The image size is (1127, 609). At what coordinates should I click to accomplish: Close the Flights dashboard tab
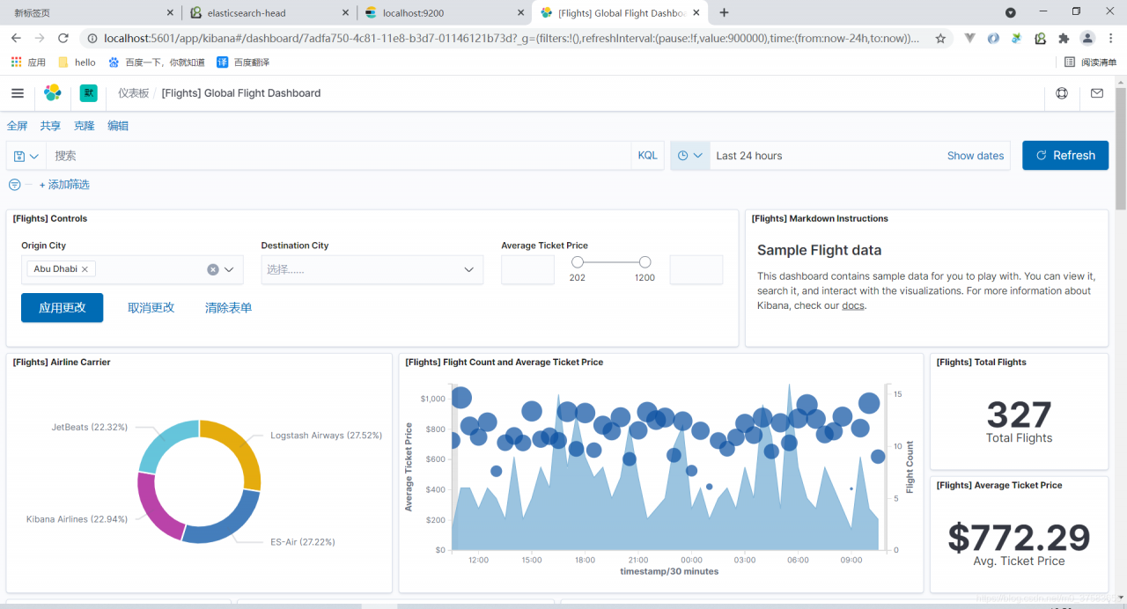coord(696,13)
